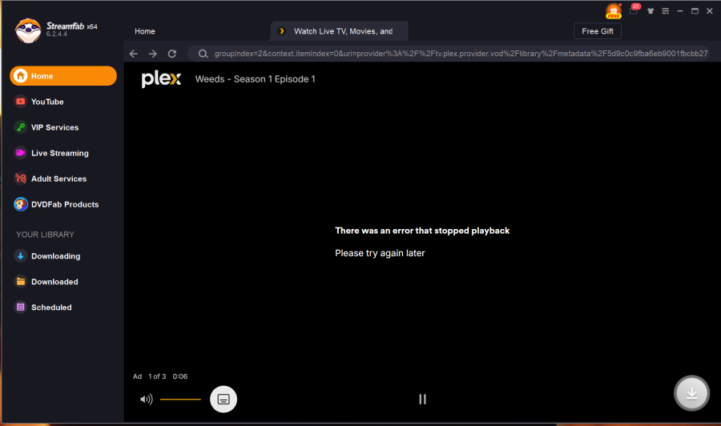Screen dimensions: 721x426
Task: Select the Watch Live TV, Movies tab
Action: point(340,31)
